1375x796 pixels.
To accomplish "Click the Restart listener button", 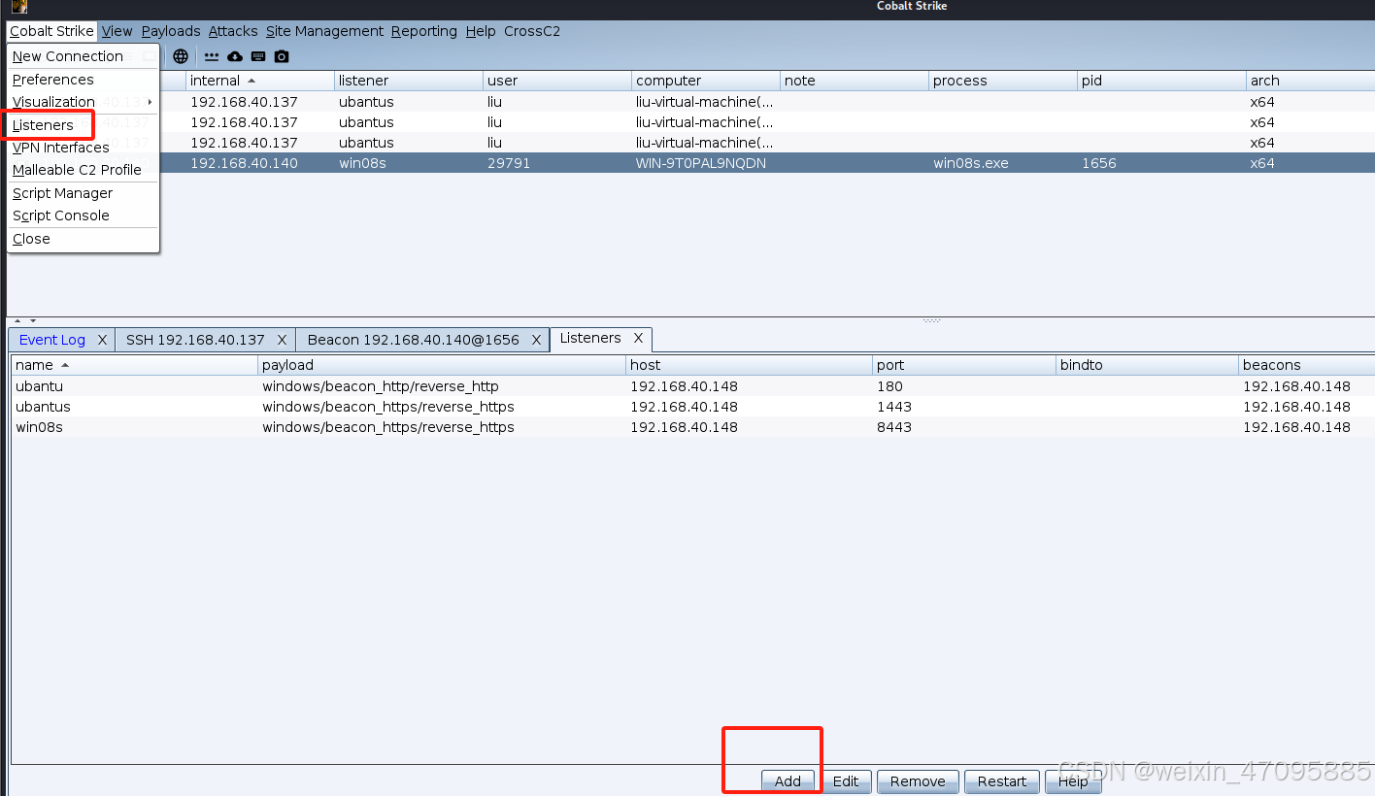I will [1002, 781].
